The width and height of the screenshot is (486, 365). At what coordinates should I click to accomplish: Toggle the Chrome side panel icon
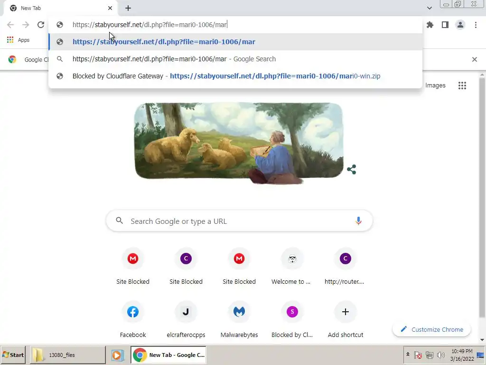(x=445, y=25)
